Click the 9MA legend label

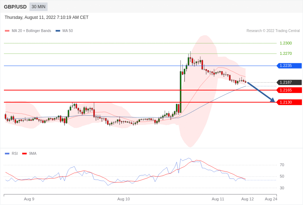pyautogui.click(x=33, y=153)
